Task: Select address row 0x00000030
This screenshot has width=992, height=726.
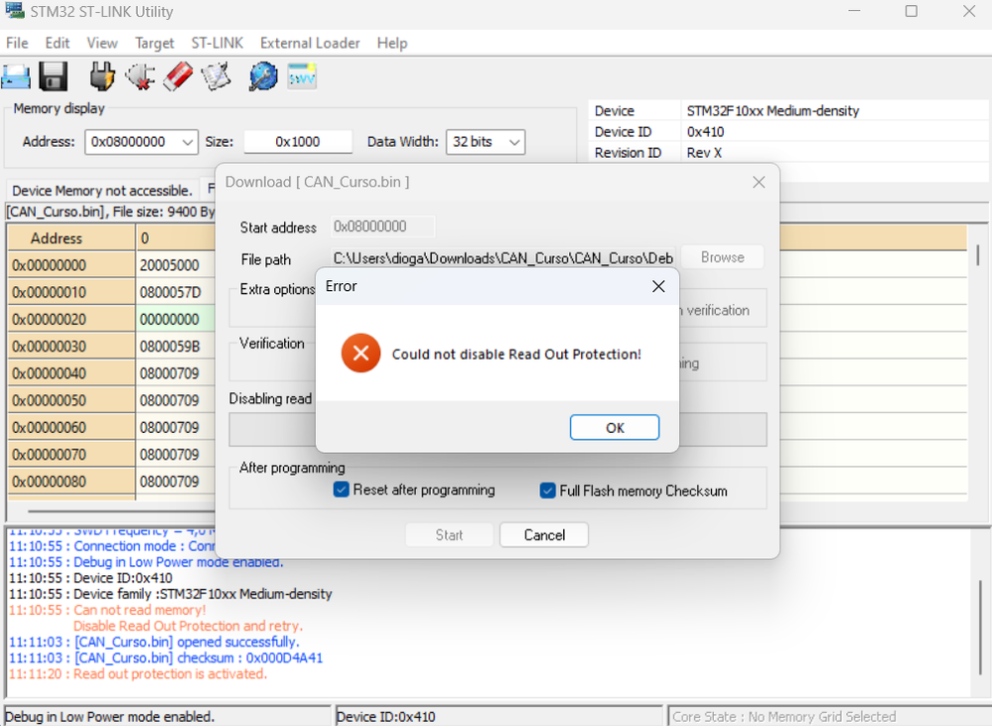Action: point(71,347)
